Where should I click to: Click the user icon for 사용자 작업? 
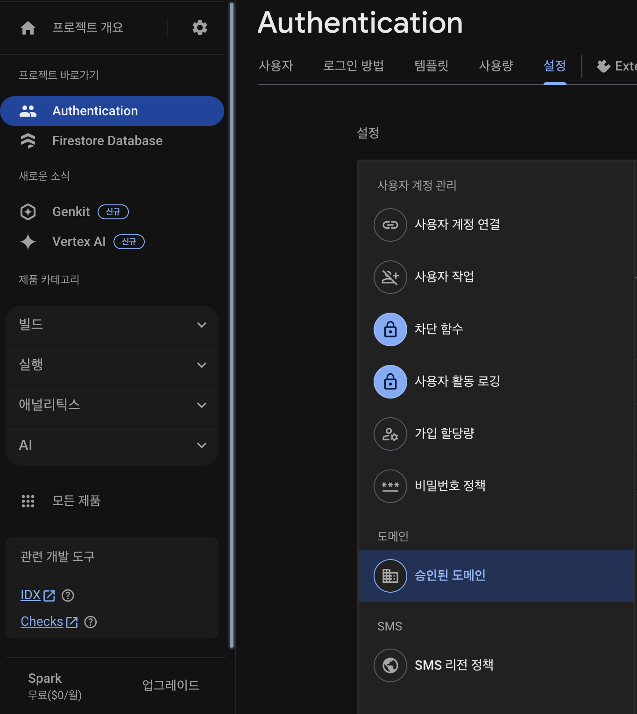390,277
